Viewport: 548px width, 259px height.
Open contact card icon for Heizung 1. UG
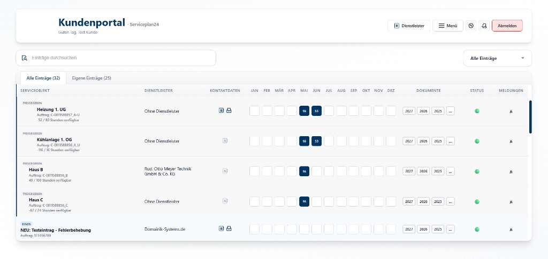click(x=221, y=111)
